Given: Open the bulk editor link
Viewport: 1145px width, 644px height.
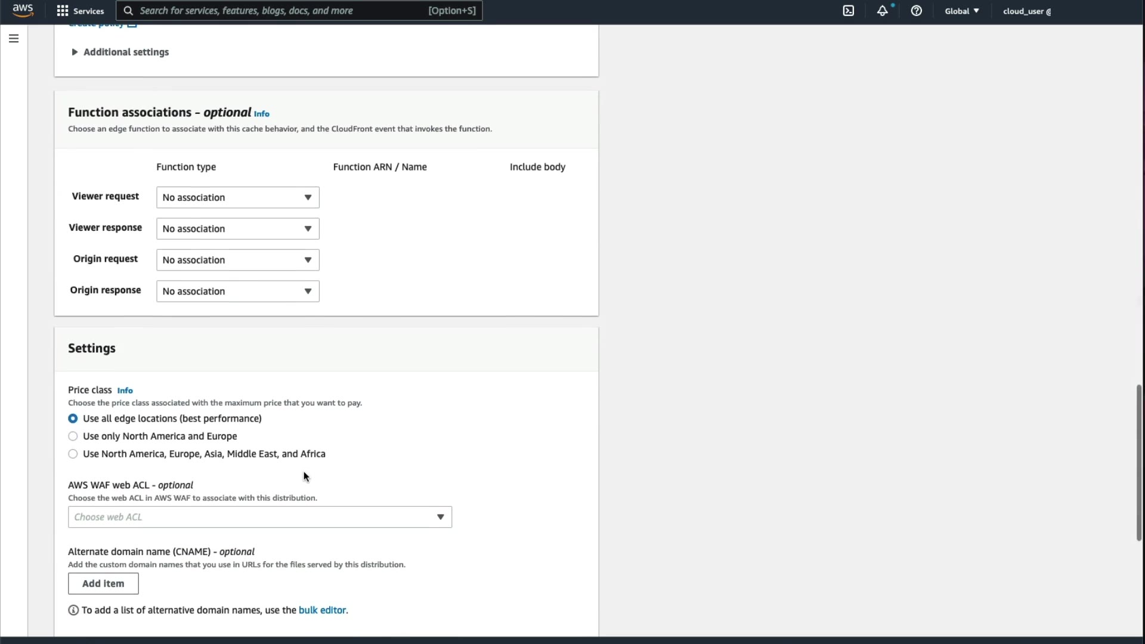Looking at the screenshot, I should pos(322,610).
